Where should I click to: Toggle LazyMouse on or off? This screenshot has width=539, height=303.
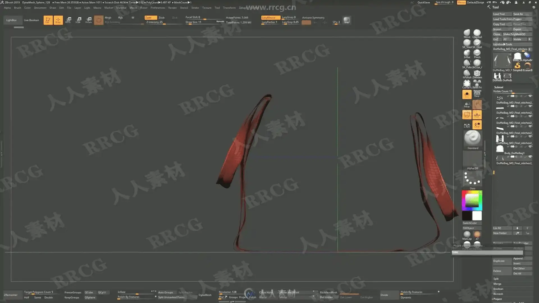click(x=270, y=17)
